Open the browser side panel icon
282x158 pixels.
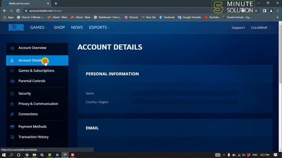coord(264,11)
